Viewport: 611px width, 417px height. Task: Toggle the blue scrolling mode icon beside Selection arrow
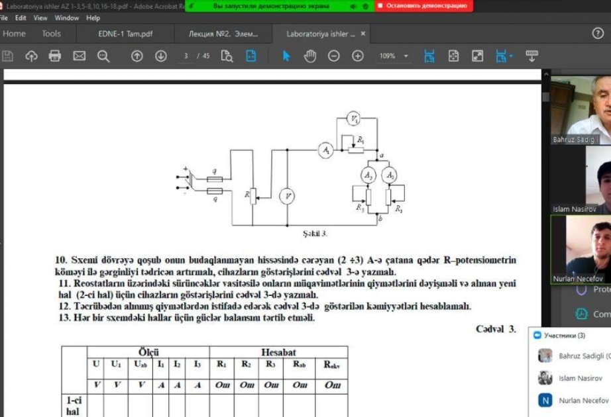pos(251,56)
